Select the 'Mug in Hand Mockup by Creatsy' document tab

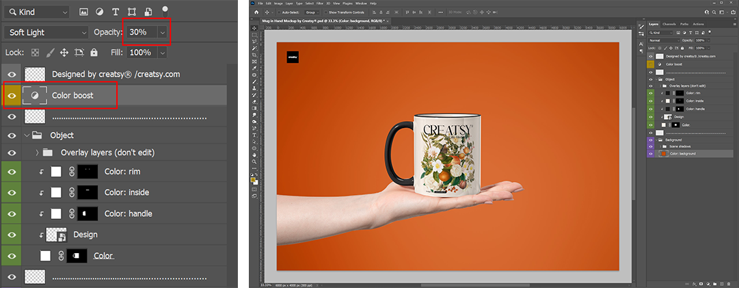pos(325,21)
